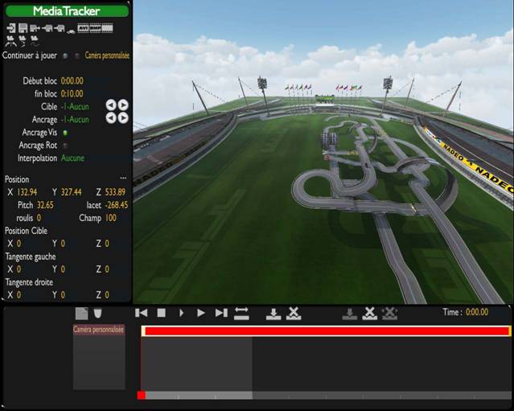Toggle the first Continuer à jouer indicator
Screen dimensions: 514x411
point(65,55)
